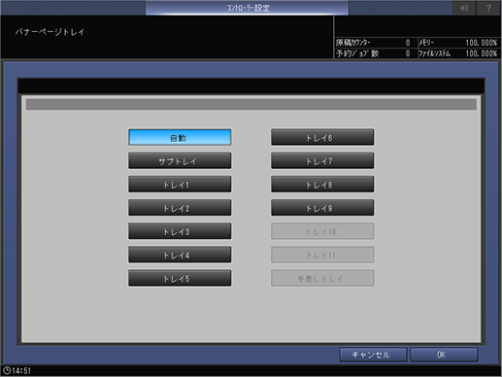Viewport: 502px width, 377px height.
Task: Click the speaker sound icon
Action: [x=464, y=8]
